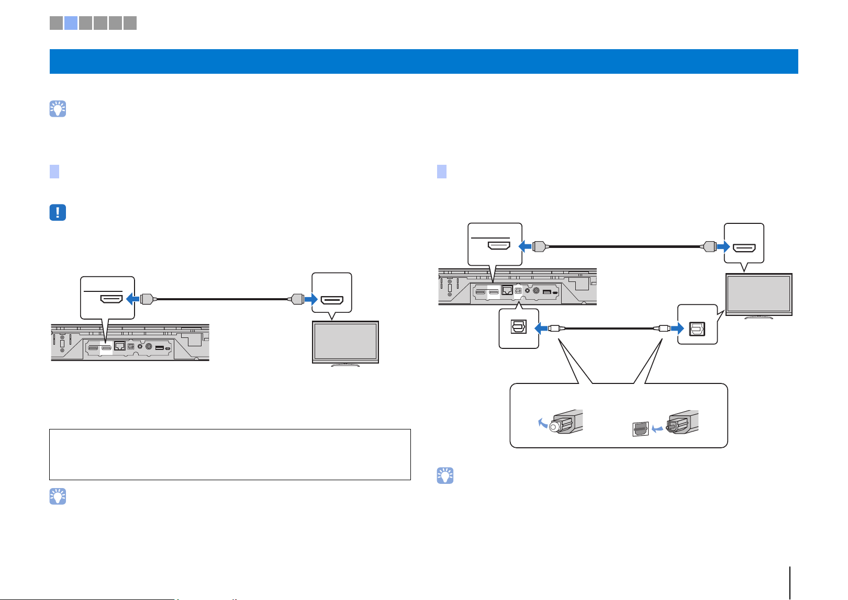Click the lightbulb tip icon under the empty bordered box
This screenshot has width=848, height=600.
[58, 496]
